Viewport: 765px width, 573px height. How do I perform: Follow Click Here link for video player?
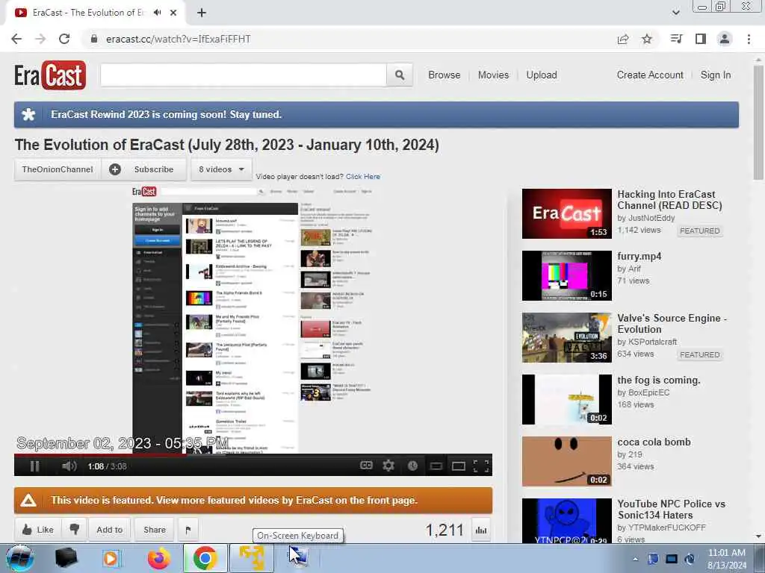[x=363, y=176]
